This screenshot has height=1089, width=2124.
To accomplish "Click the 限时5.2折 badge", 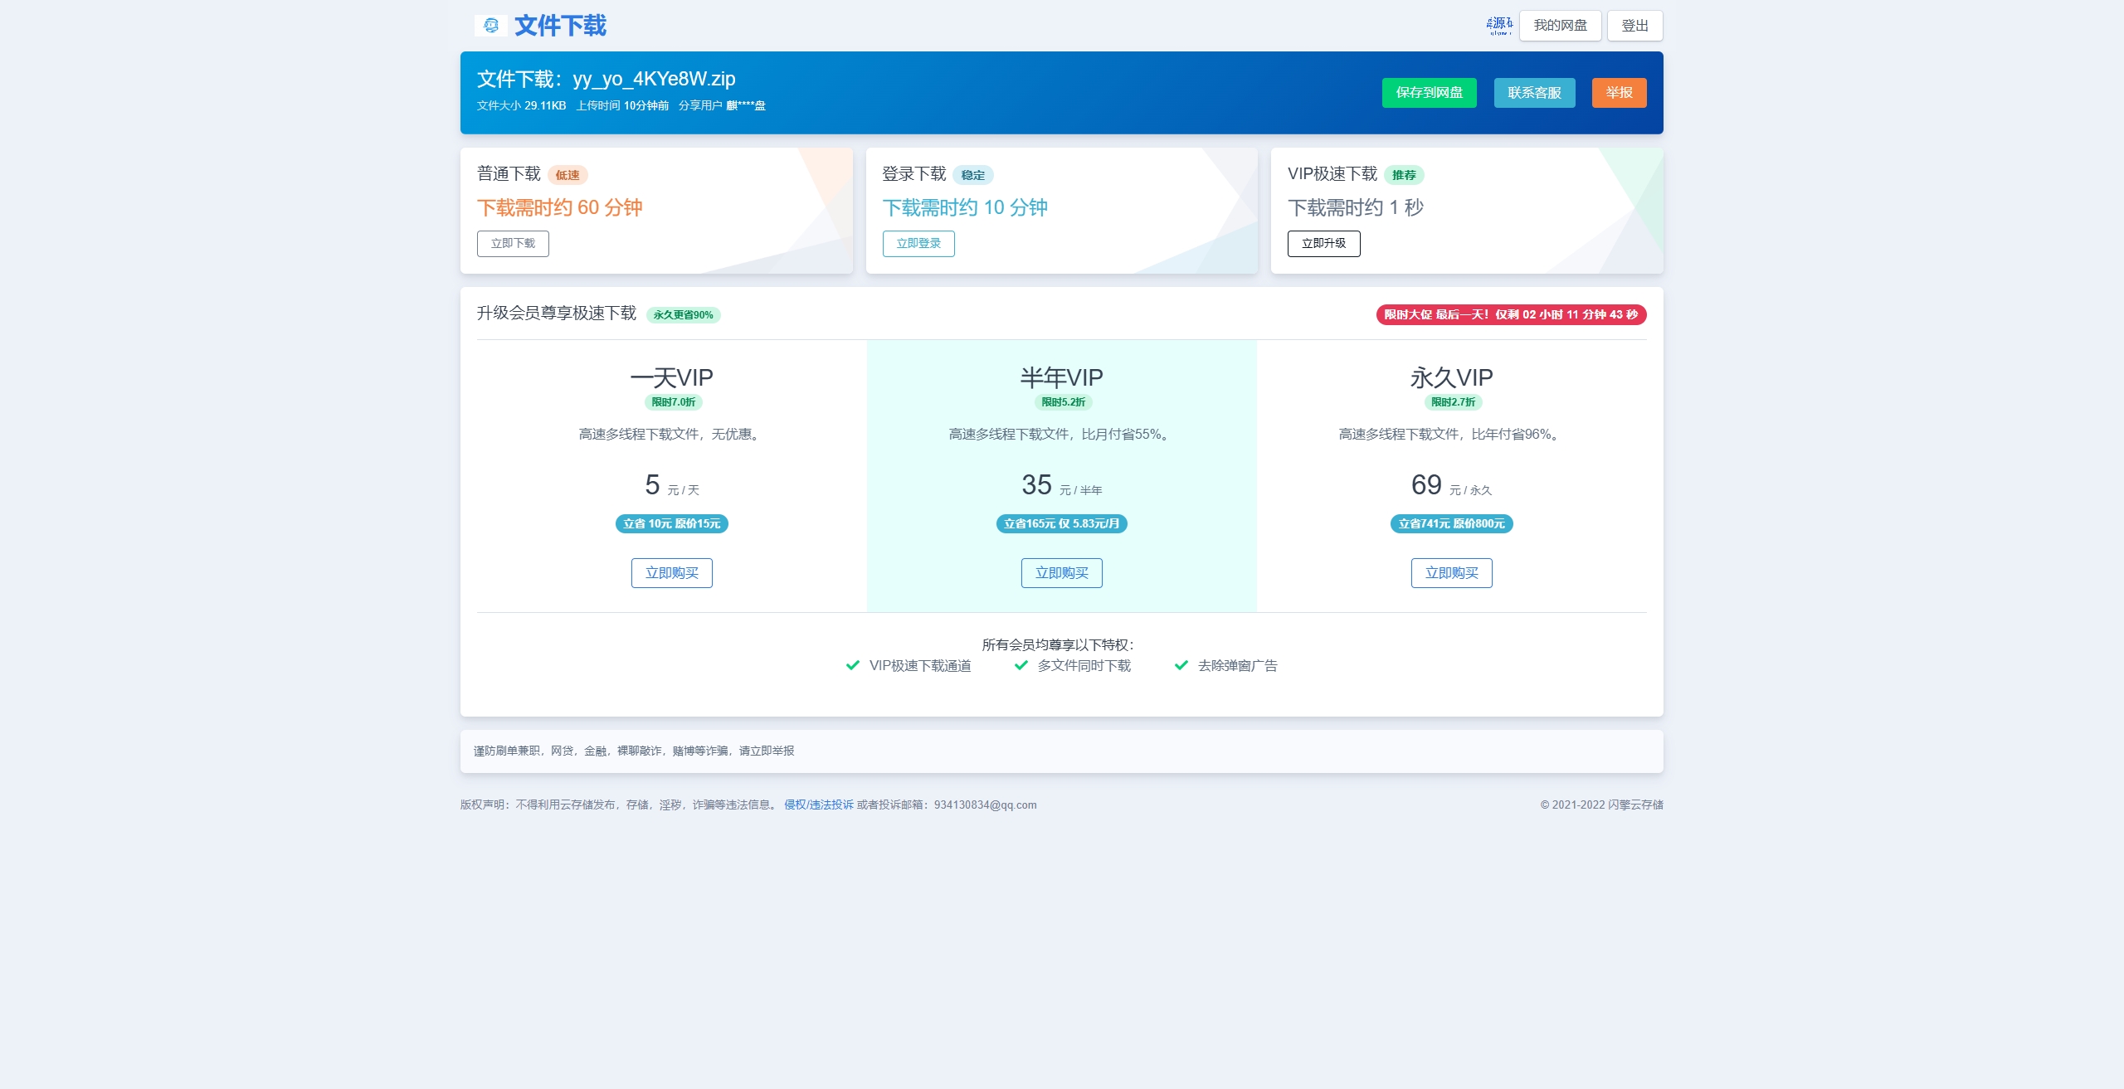I will coord(1063,402).
